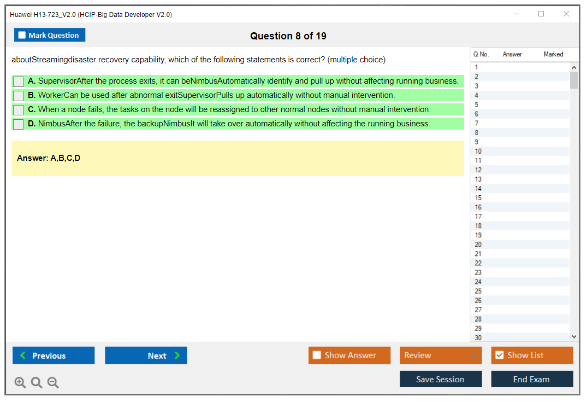This screenshot has height=402, width=587.
Task: Check option D about backup Nimbus
Action: coord(19,124)
